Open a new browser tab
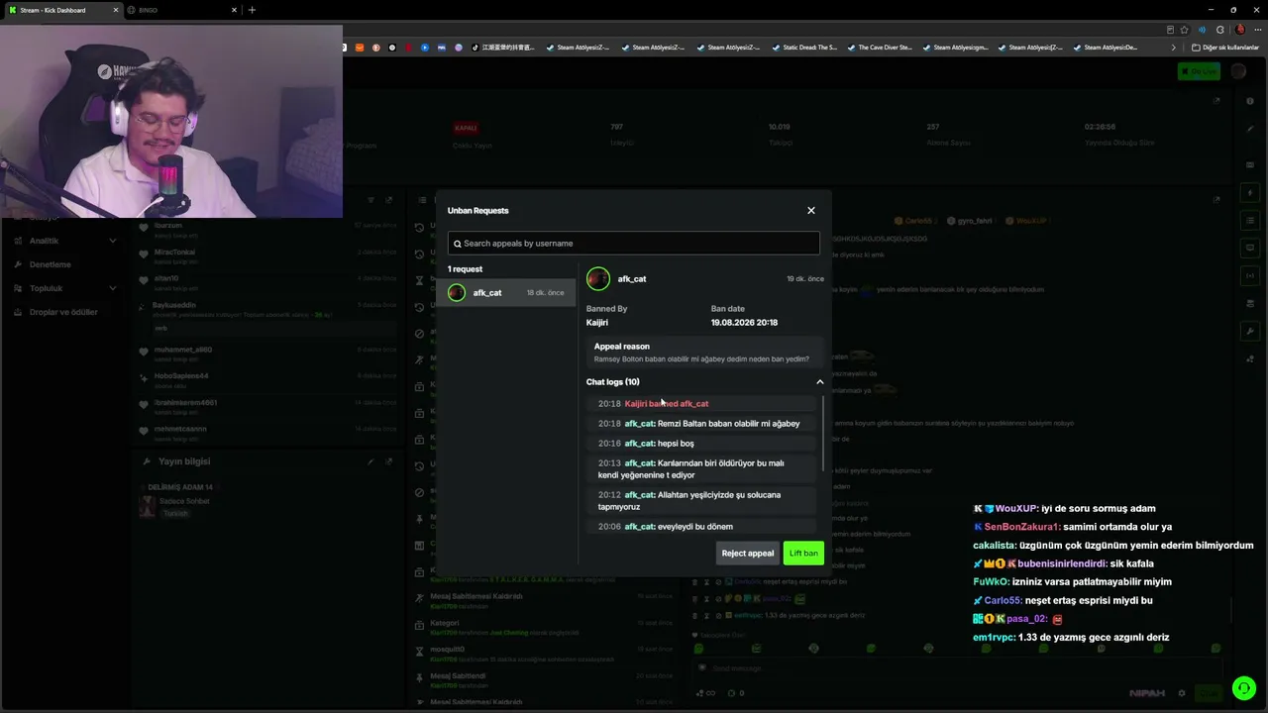Screen dimensions: 1268x713 click(252, 10)
